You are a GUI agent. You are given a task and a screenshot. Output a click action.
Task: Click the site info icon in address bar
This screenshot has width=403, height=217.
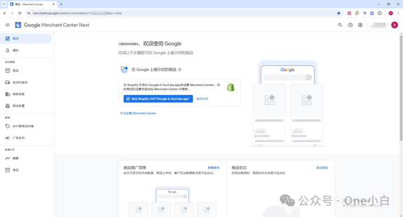(29, 13)
